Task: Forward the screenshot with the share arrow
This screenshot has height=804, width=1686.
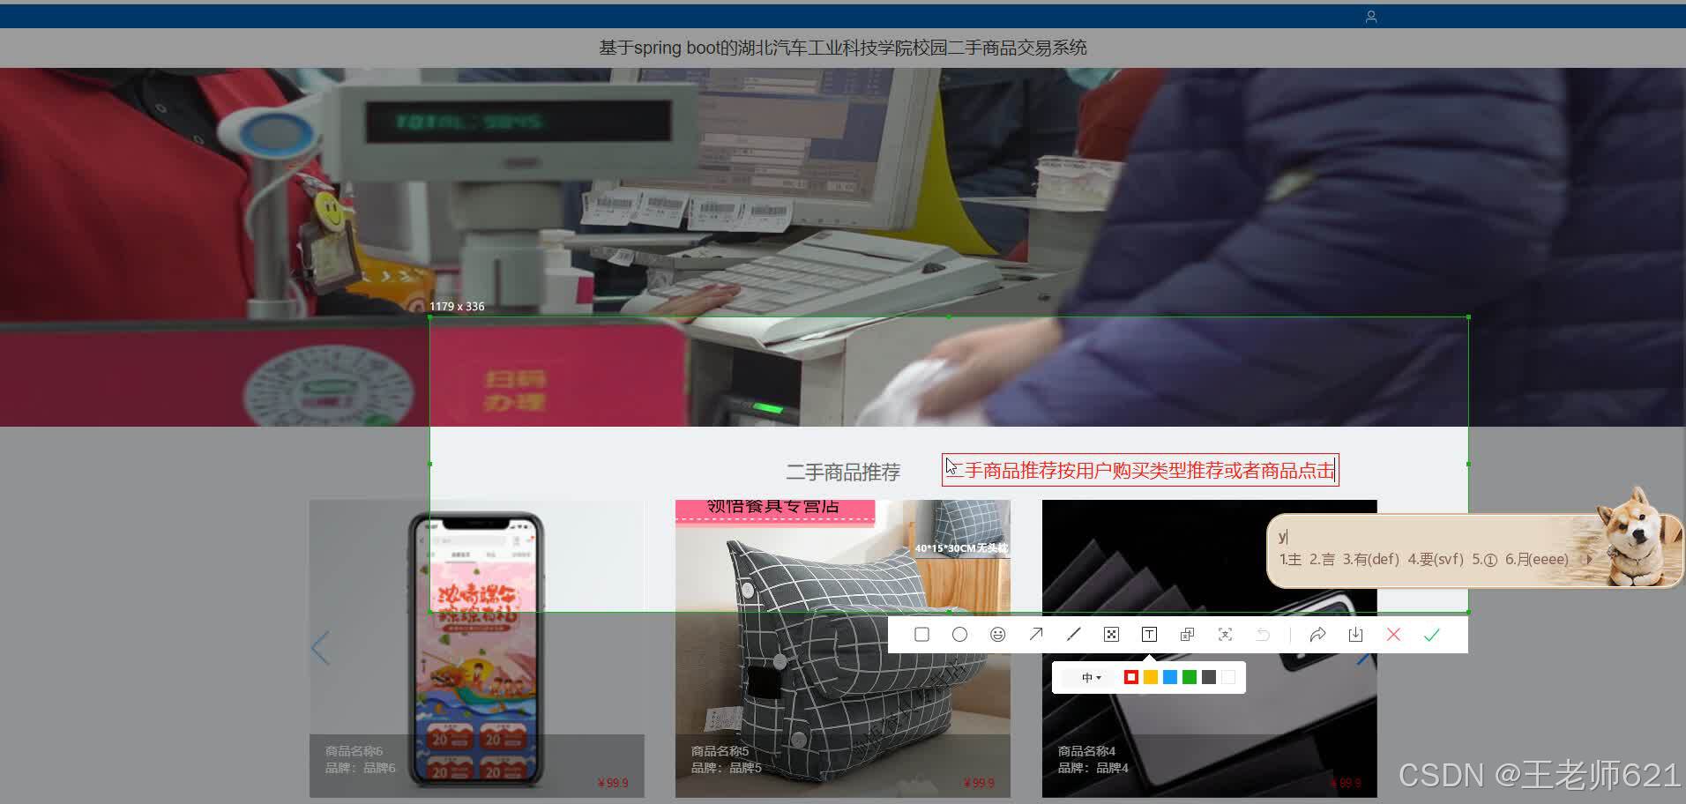Action: pyautogui.click(x=1317, y=635)
